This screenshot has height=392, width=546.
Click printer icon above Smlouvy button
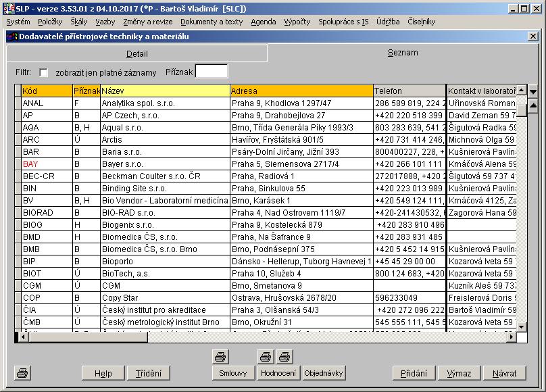pos(220,356)
